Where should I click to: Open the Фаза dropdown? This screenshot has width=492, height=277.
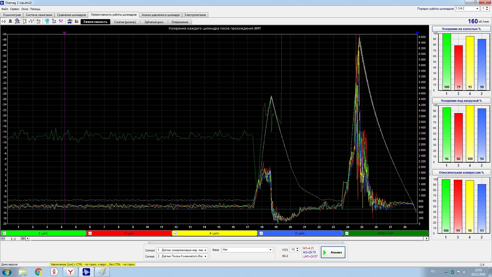[x=270, y=250]
